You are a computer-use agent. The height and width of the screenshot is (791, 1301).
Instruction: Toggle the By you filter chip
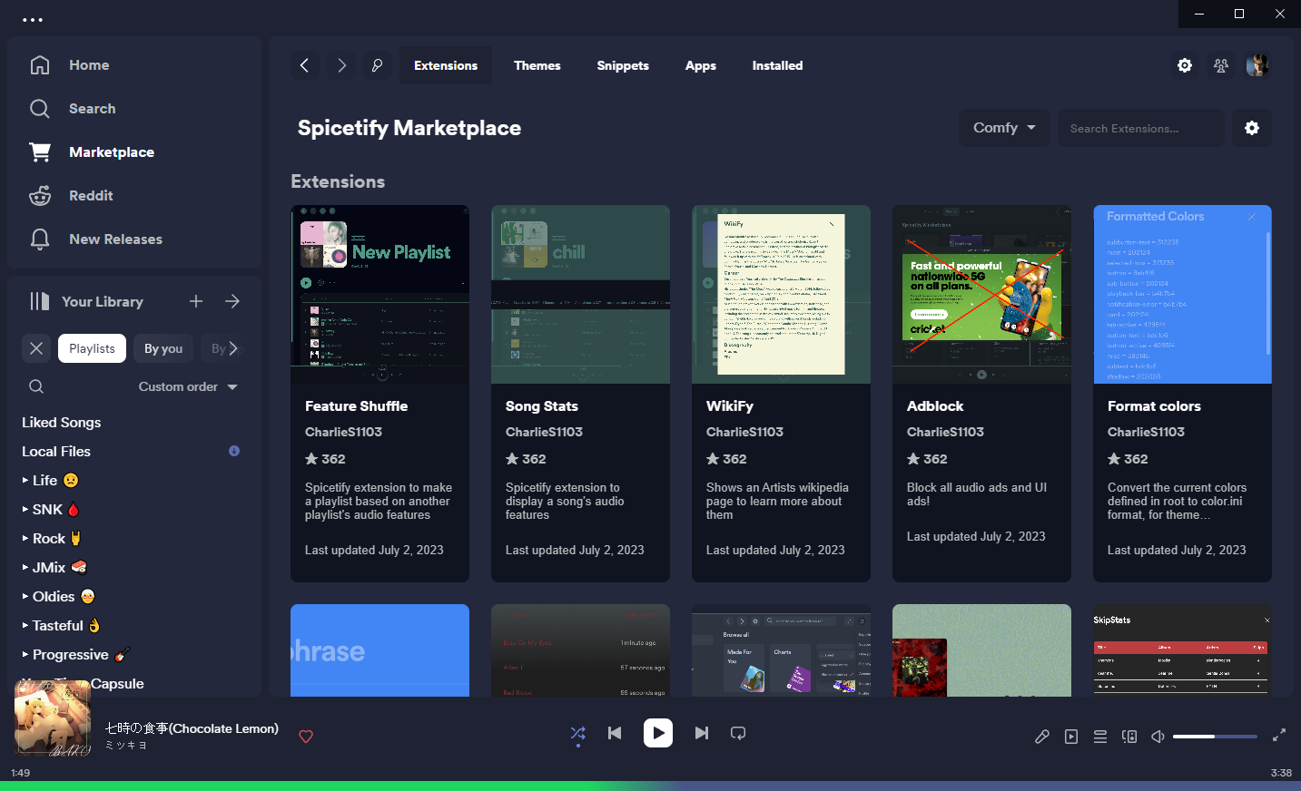(163, 348)
